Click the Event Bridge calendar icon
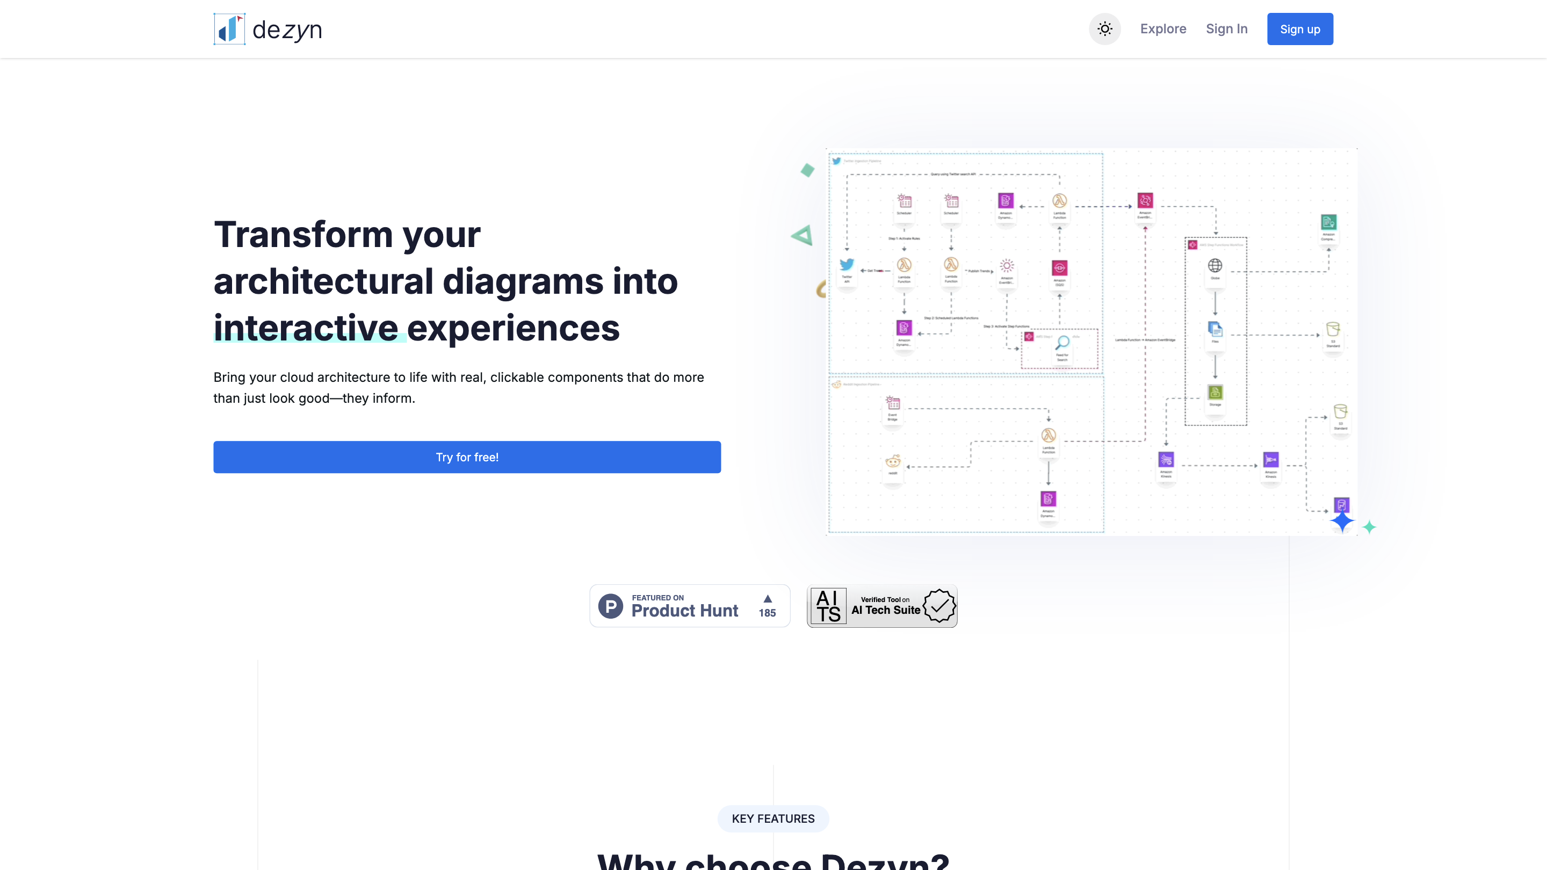The image size is (1547, 870). (893, 403)
